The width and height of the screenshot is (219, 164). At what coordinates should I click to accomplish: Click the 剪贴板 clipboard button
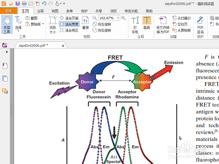[x=33, y=24]
